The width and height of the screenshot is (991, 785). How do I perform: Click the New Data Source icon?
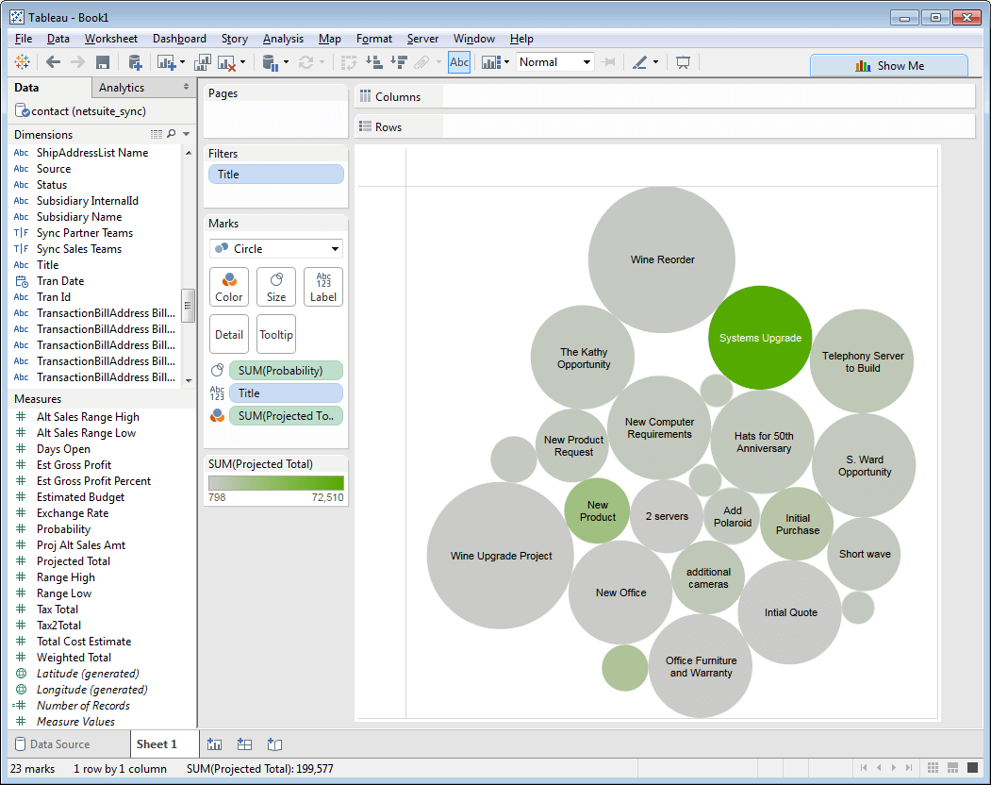coord(134,62)
